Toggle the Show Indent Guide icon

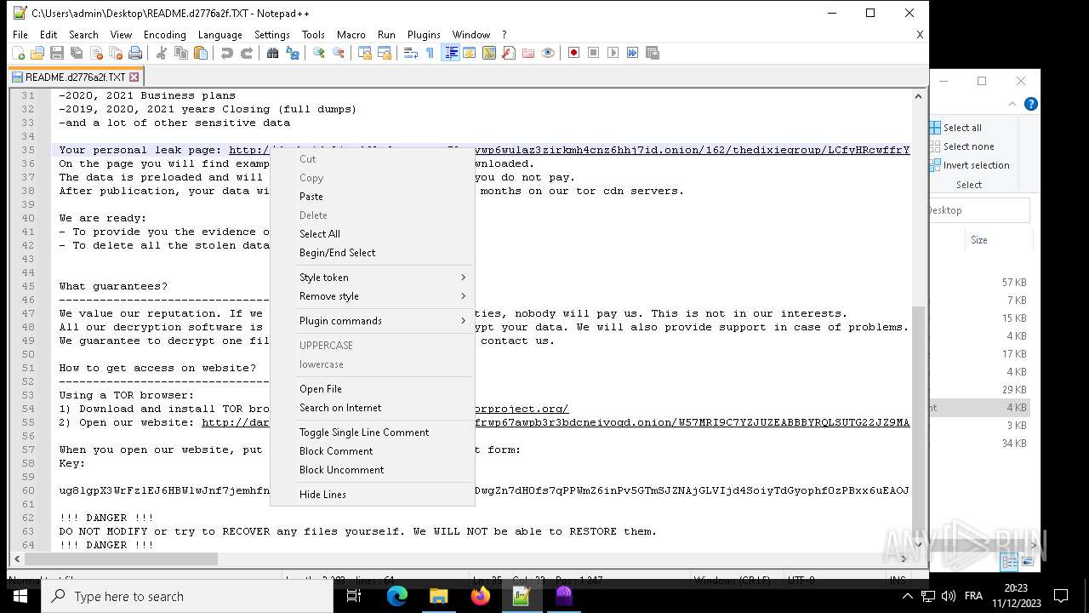(451, 53)
